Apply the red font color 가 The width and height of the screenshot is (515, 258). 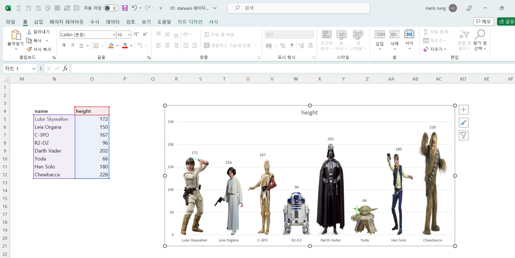tap(125, 45)
